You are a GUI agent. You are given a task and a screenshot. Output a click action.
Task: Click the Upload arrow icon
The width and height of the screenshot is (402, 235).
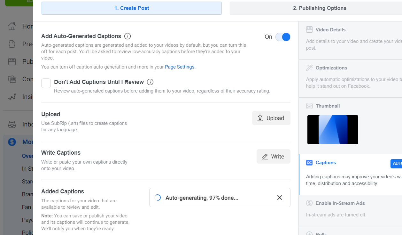(260, 118)
